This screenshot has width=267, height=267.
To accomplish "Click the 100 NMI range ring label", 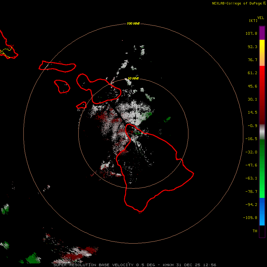I will [x=133, y=23].
